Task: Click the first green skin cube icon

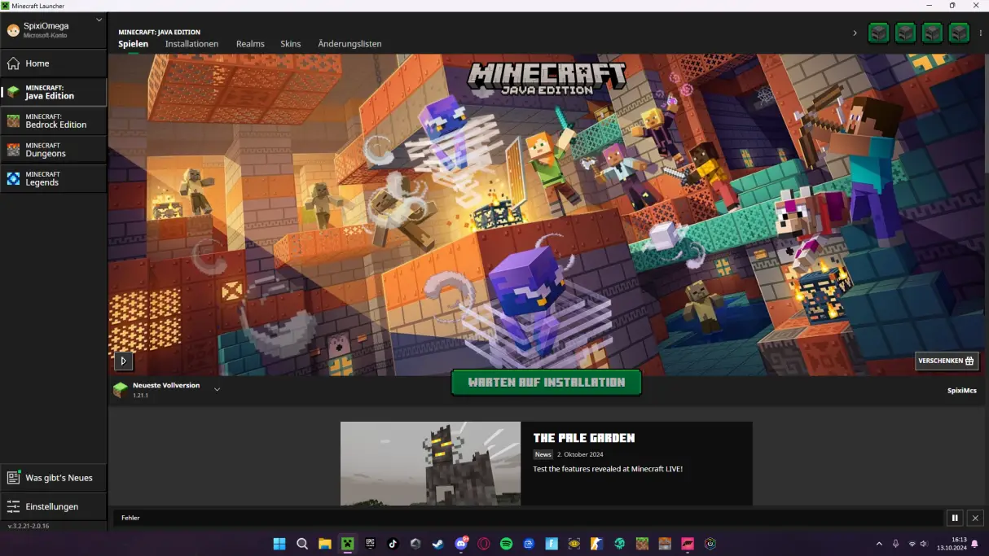Action: coord(878,33)
